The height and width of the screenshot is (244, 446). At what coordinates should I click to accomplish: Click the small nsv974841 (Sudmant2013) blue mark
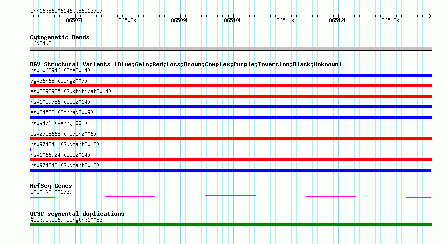(30, 149)
